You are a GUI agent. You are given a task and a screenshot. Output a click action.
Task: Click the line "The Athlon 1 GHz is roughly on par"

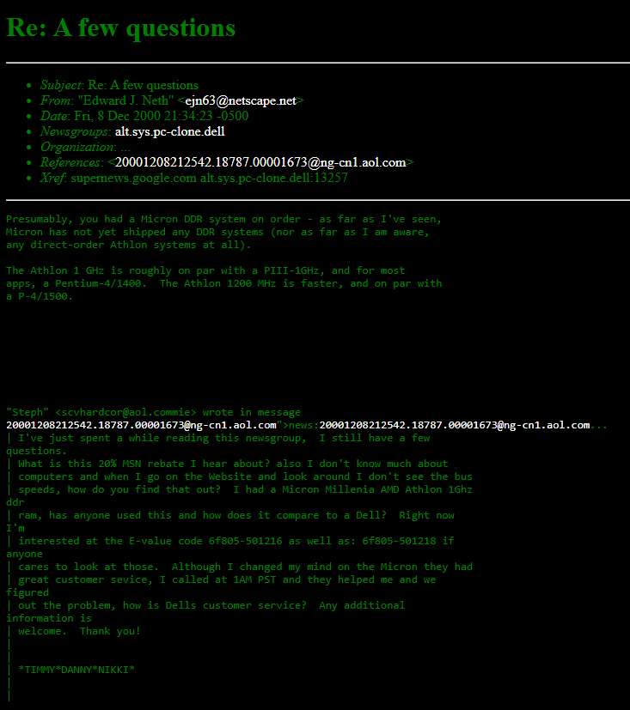tap(205, 270)
